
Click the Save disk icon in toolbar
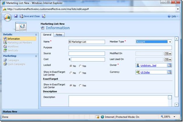click(x=16, y=16)
